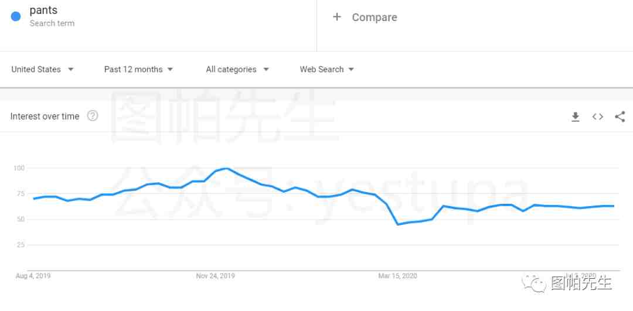Screen dimensions: 633x311
Task: Click the 100 value axis label
Action: click(19, 168)
